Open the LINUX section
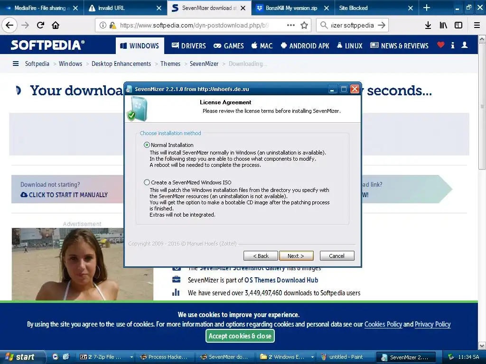Screen dimensions: 486x364 tap(349, 46)
